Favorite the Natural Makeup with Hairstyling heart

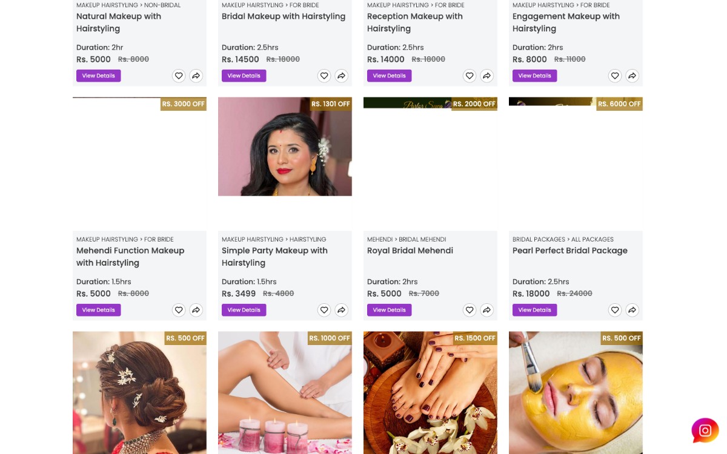pyautogui.click(x=179, y=76)
